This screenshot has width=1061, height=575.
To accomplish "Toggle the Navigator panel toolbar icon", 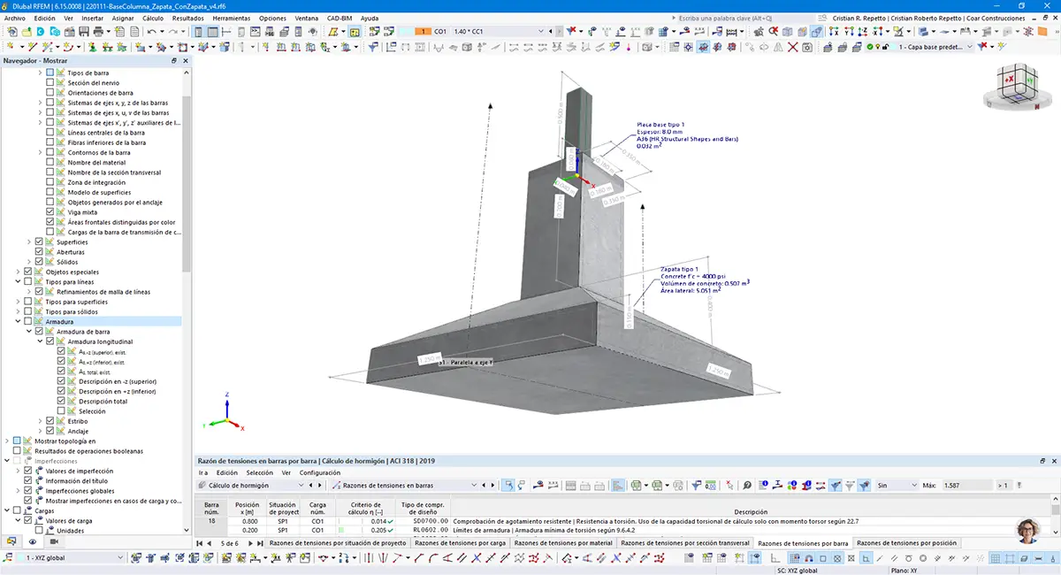I will (x=199, y=32).
